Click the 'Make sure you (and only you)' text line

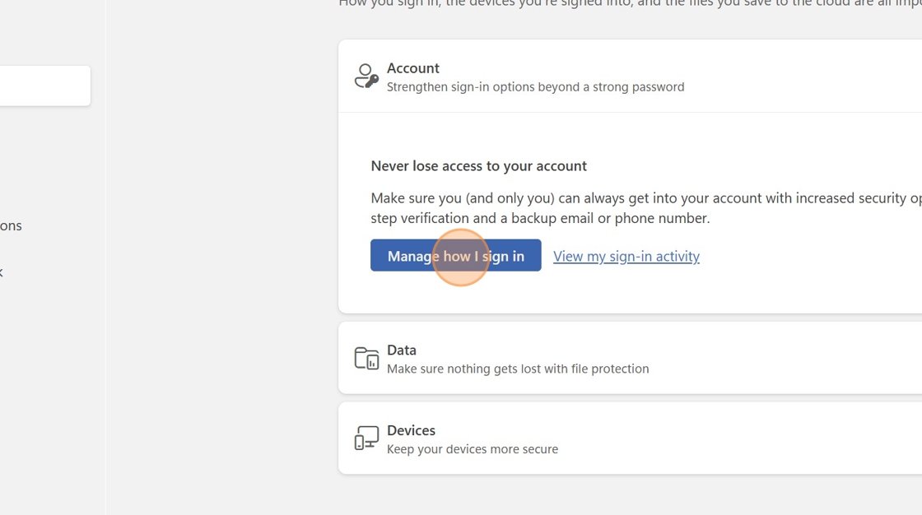click(642, 197)
